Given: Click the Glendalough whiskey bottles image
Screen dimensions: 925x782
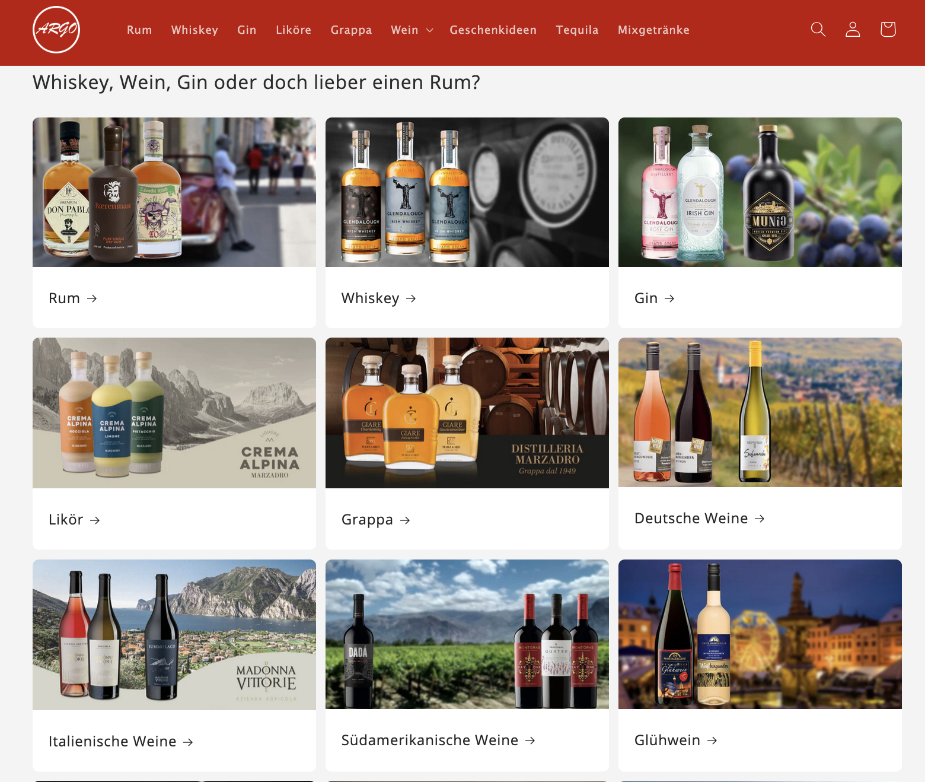Looking at the screenshot, I should pyautogui.click(x=467, y=192).
